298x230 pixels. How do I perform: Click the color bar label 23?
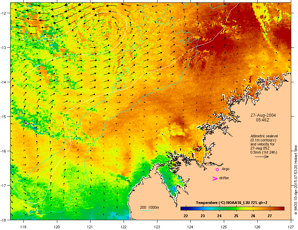click(x=203, y=216)
